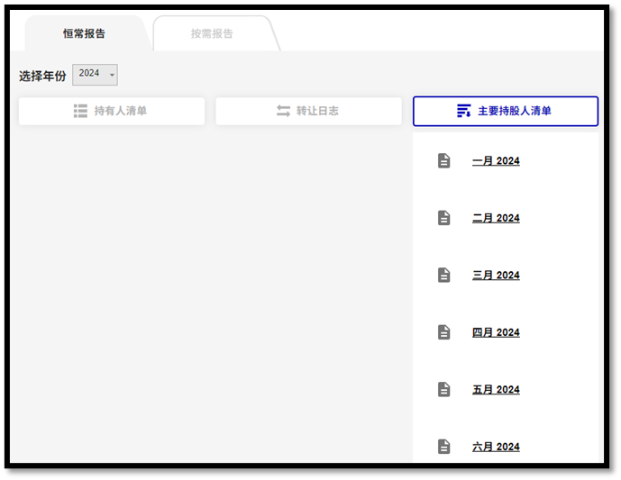621x480 pixels.
Task: Open the 三月 2024 report link
Action: pos(496,275)
